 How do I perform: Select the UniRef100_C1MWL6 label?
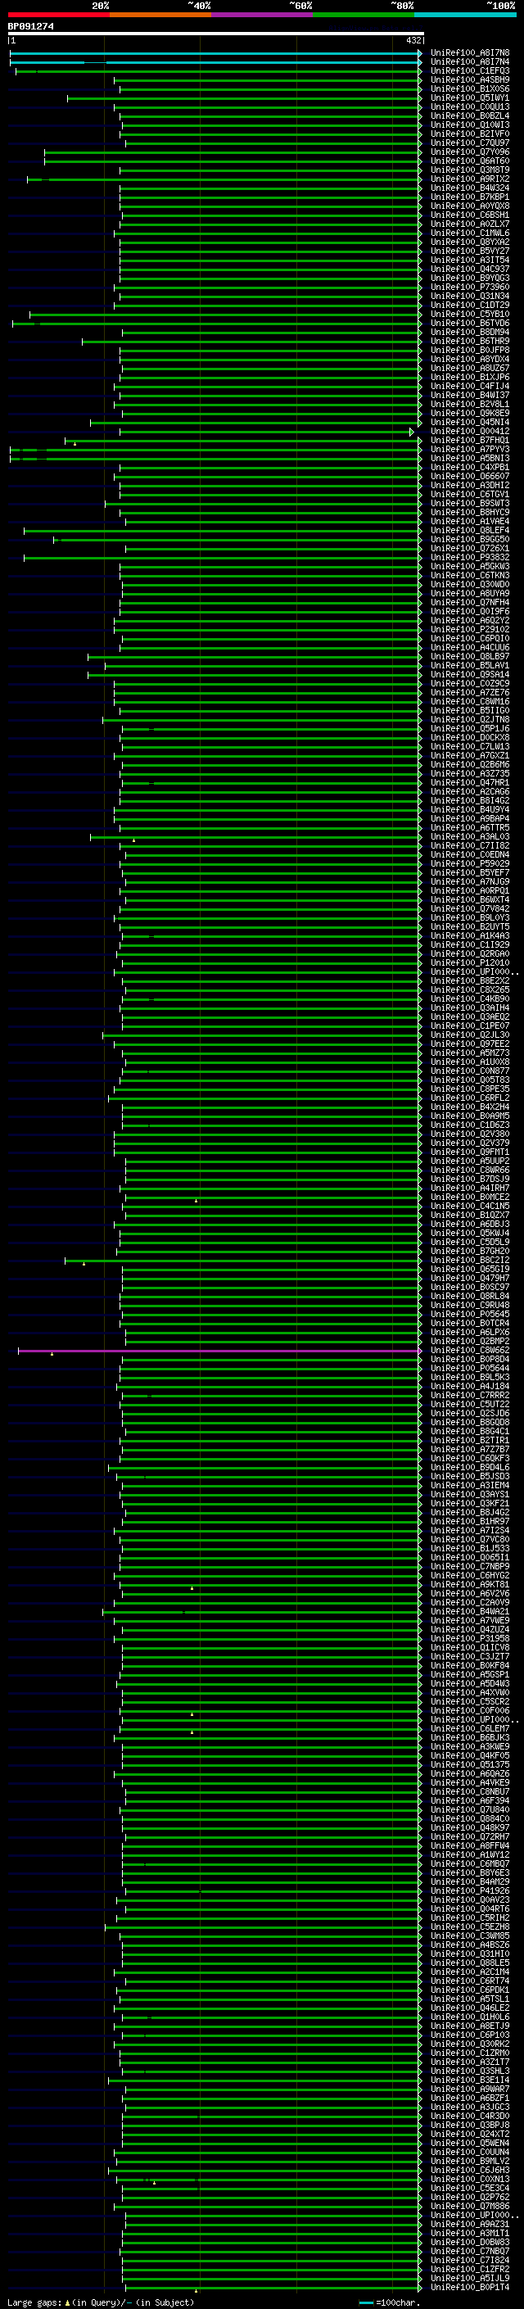point(470,234)
